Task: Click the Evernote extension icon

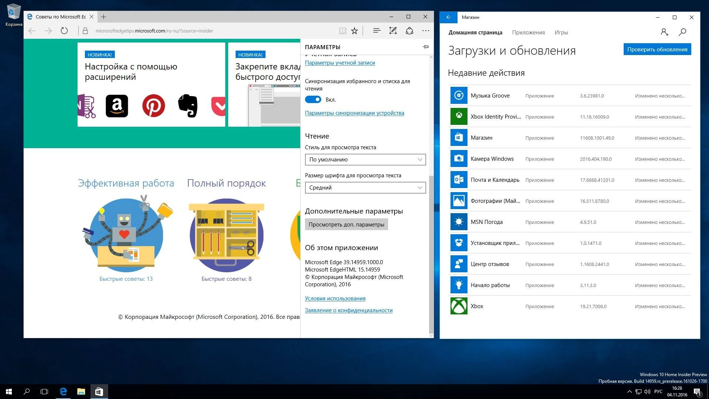Action: [x=188, y=106]
